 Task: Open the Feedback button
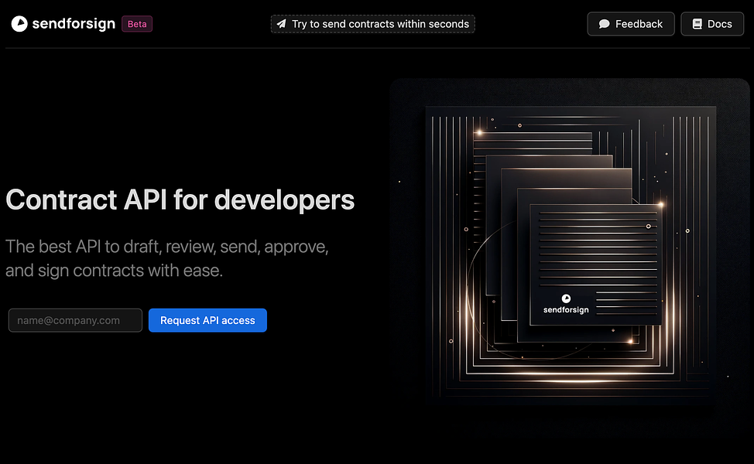pyautogui.click(x=630, y=24)
